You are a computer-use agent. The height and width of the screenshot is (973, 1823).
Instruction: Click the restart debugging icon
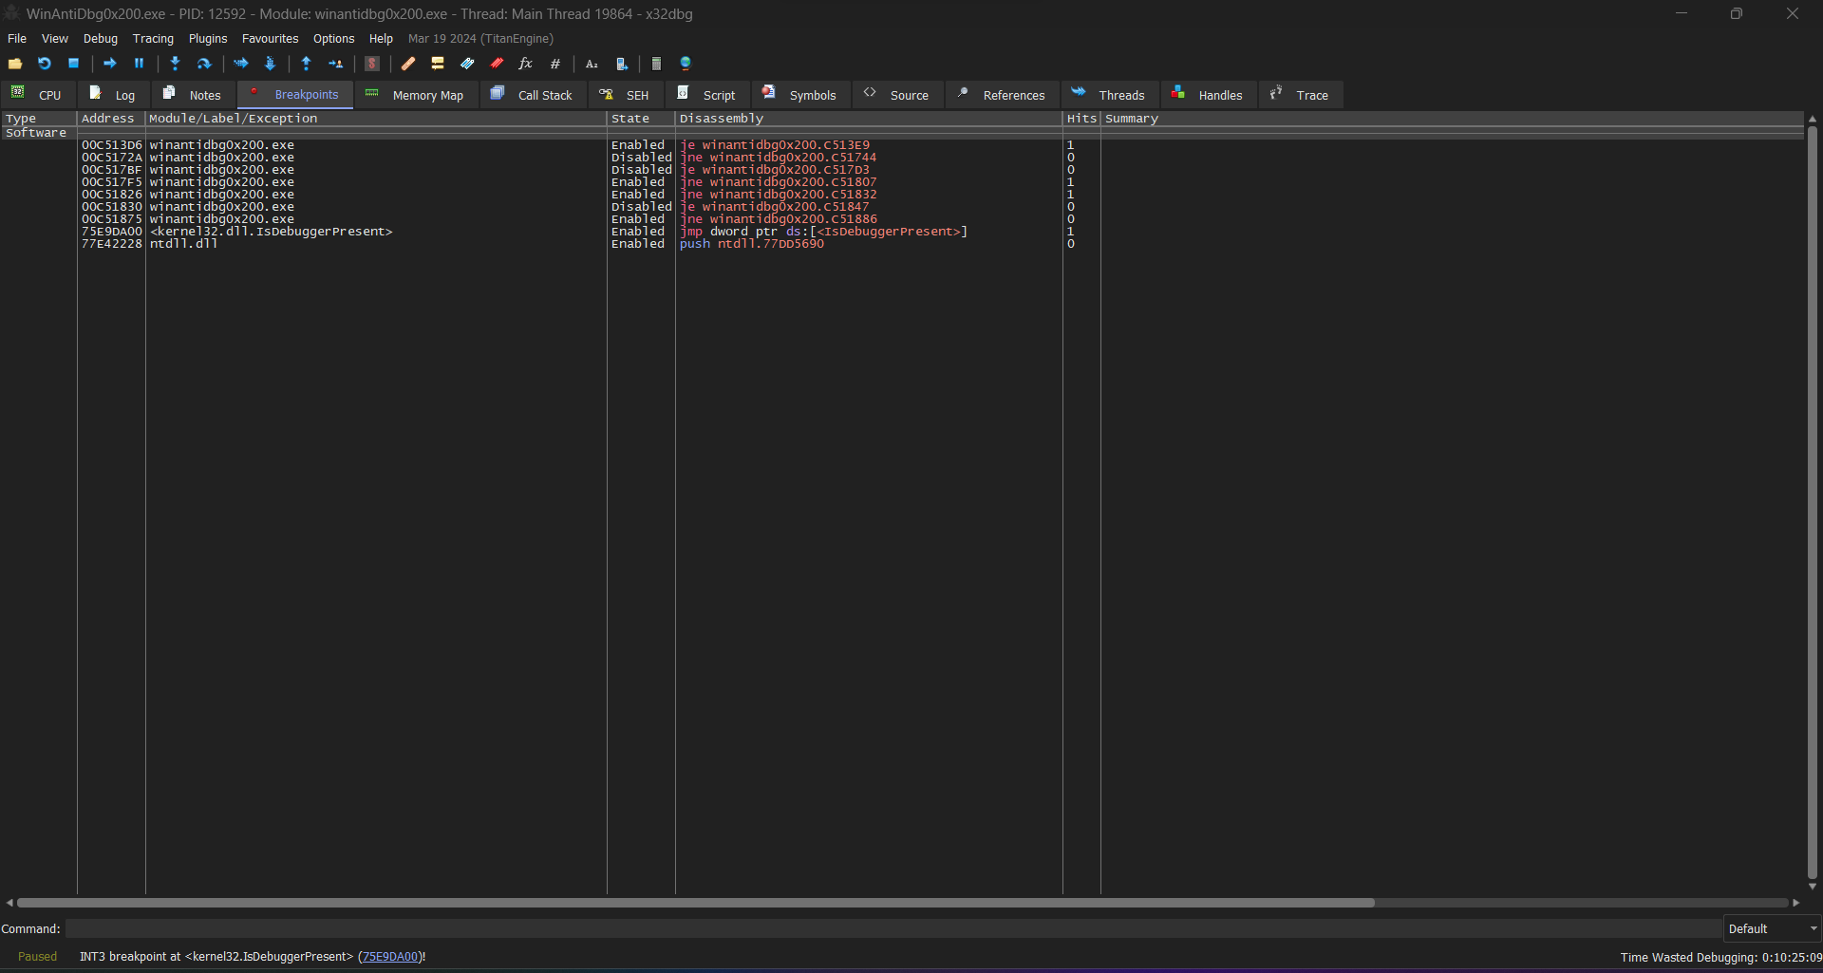pyautogui.click(x=45, y=64)
